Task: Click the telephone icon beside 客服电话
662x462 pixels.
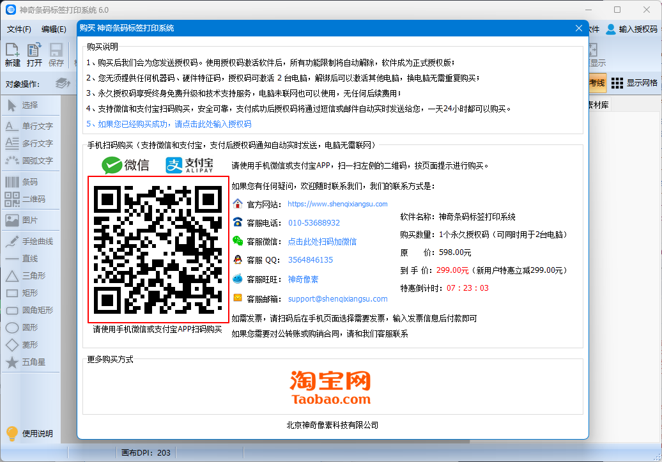Action: [x=238, y=222]
